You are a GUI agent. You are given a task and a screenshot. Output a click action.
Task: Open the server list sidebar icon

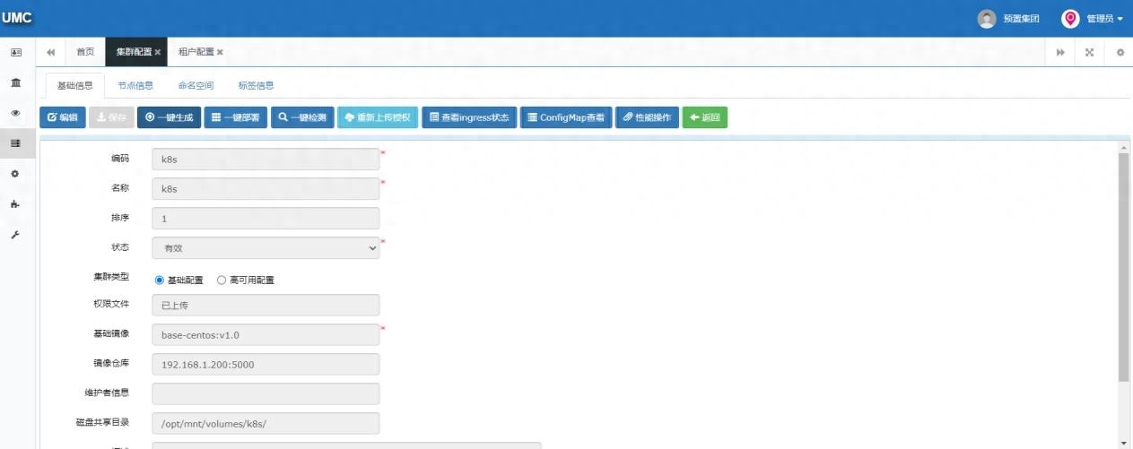tap(16, 143)
